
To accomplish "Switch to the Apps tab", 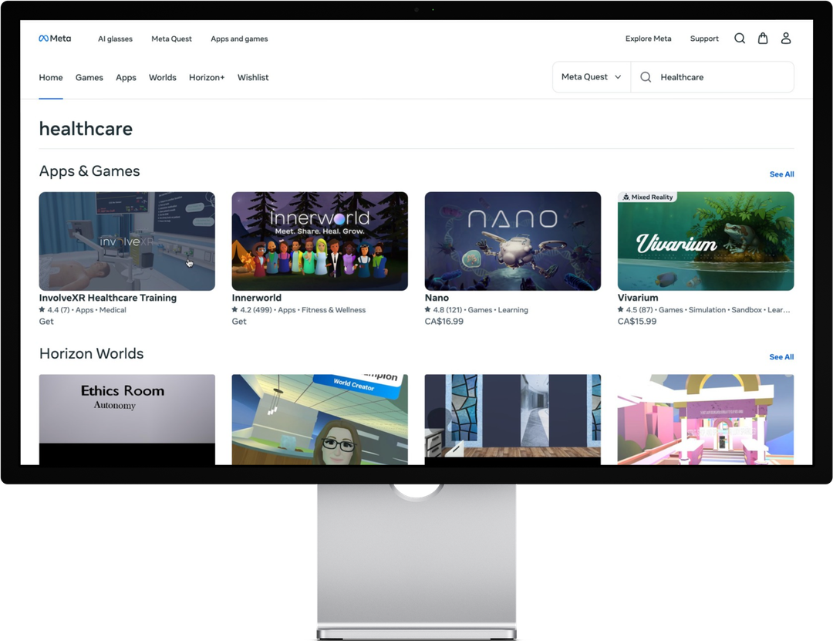I will 126,78.
